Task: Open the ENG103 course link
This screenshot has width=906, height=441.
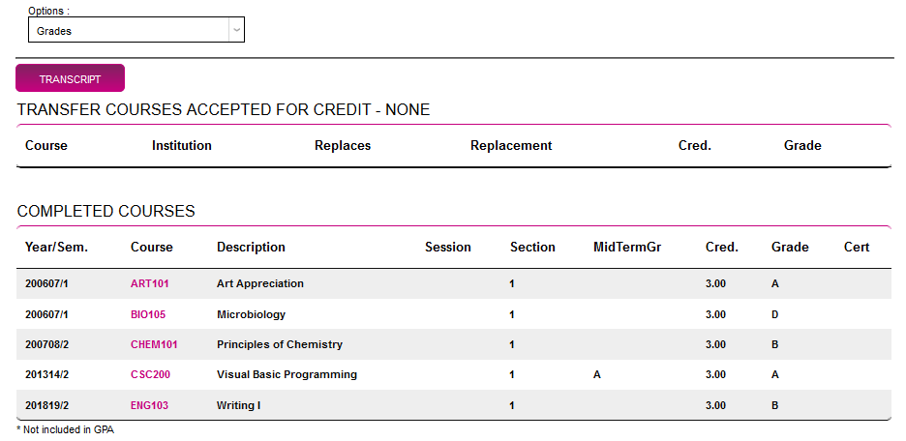Action: click(x=149, y=405)
